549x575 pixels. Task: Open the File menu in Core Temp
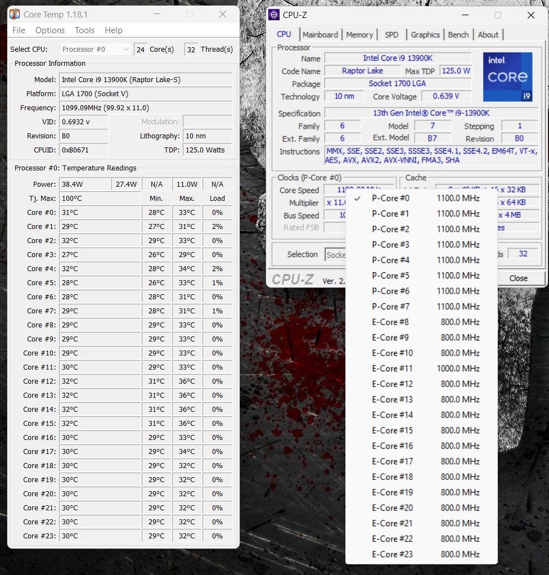(x=19, y=30)
